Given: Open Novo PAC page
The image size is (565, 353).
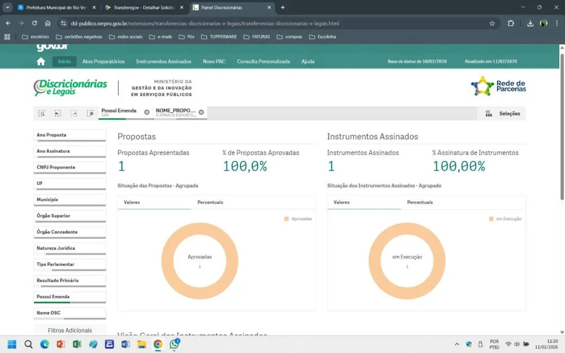Looking at the screenshot, I should tap(214, 62).
